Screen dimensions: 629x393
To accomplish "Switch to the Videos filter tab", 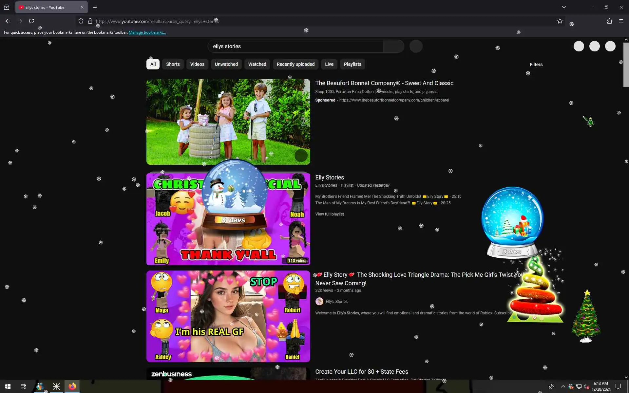I will [197, 64].
